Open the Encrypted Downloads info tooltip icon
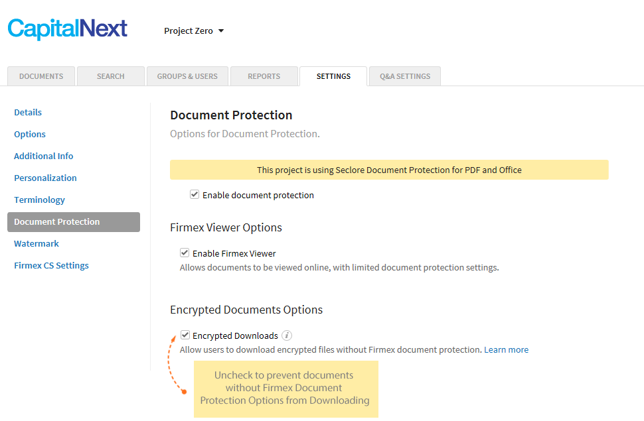The height and width of the screenshot is (421, 644). (286, 335)
